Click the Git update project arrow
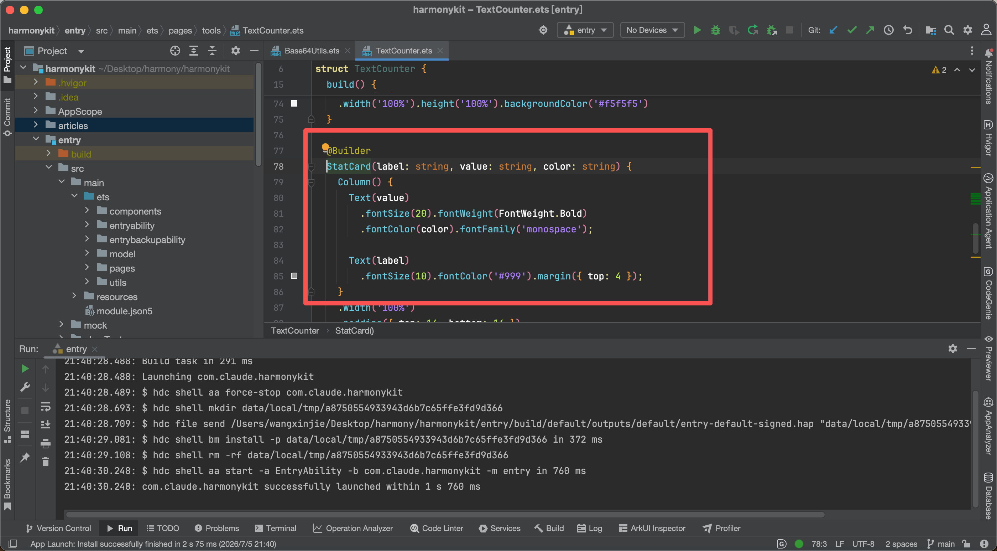Screen dimensions: 997x551 pyautogui.click(x=833, y=30)
